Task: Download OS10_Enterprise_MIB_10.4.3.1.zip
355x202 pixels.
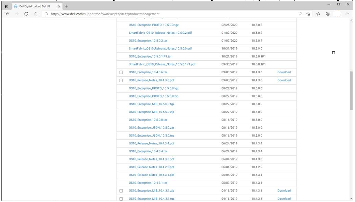Action: point(284,191)
